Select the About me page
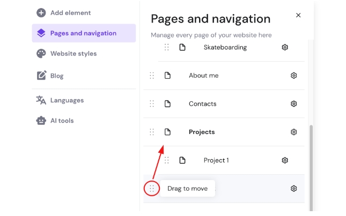Viewport: 346px width, 216px height. (x=203, y=76)
